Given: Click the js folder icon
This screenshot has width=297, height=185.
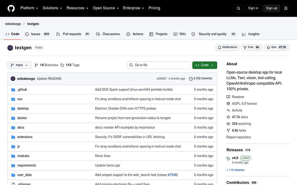Looking at the screenshot, I should coord(13,147).
